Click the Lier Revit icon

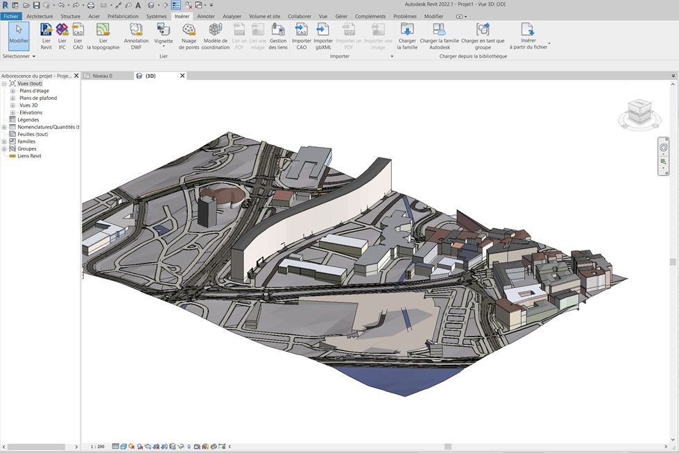coord(46,30)
